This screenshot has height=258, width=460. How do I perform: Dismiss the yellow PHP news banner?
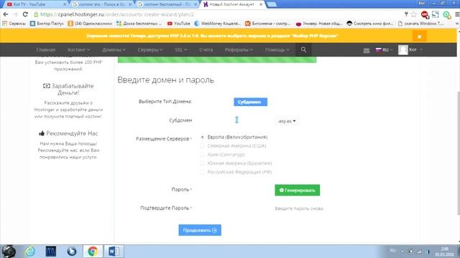pos(419,37)
